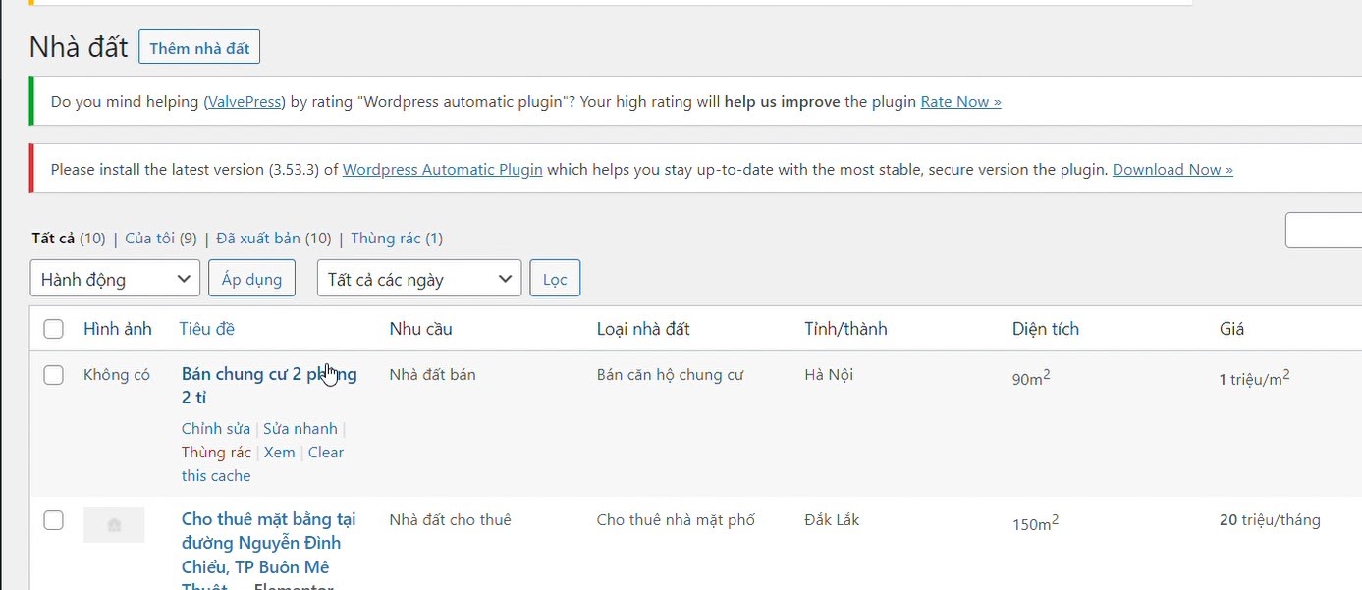Image resolution: width=1362 pixels, height=590 pixels.
Task: Click the Rate Now link
Action: tap(959, 102)
